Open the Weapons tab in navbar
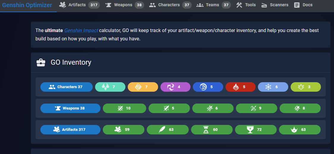 [125, 5]
